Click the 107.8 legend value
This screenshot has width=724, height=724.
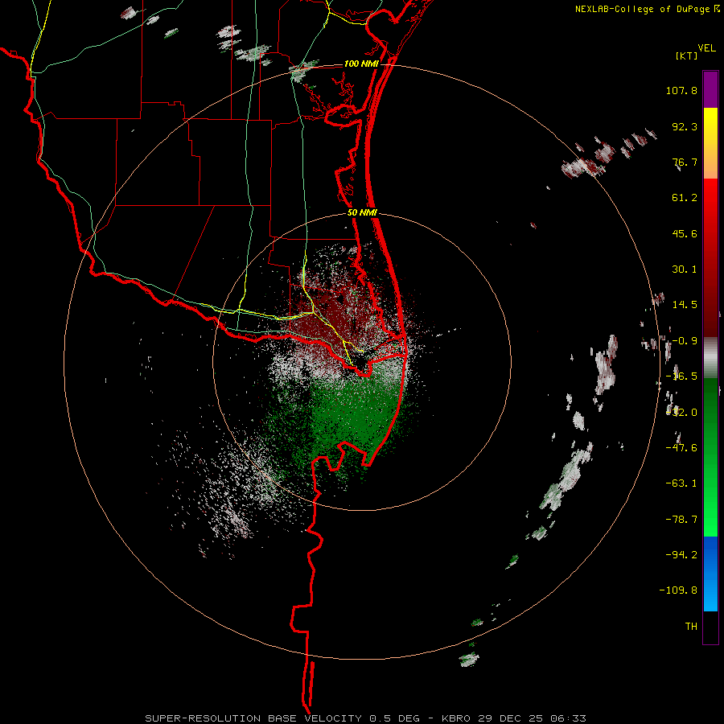pyautogui.click(x=681, y=90)
